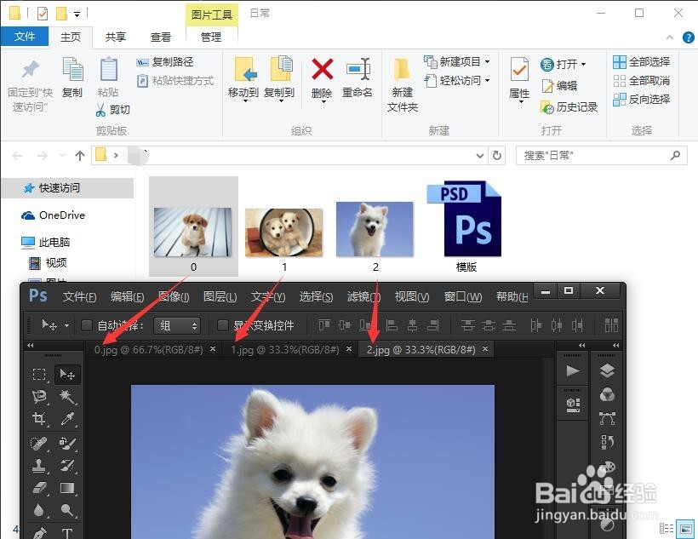Viewport: 698px width, 539px height.
Task: Click Select all in ribbon
Action: click(x=642, y=62)
